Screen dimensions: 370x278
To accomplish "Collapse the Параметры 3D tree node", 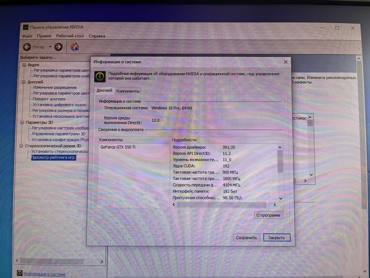I will click(x=22, y=122).
